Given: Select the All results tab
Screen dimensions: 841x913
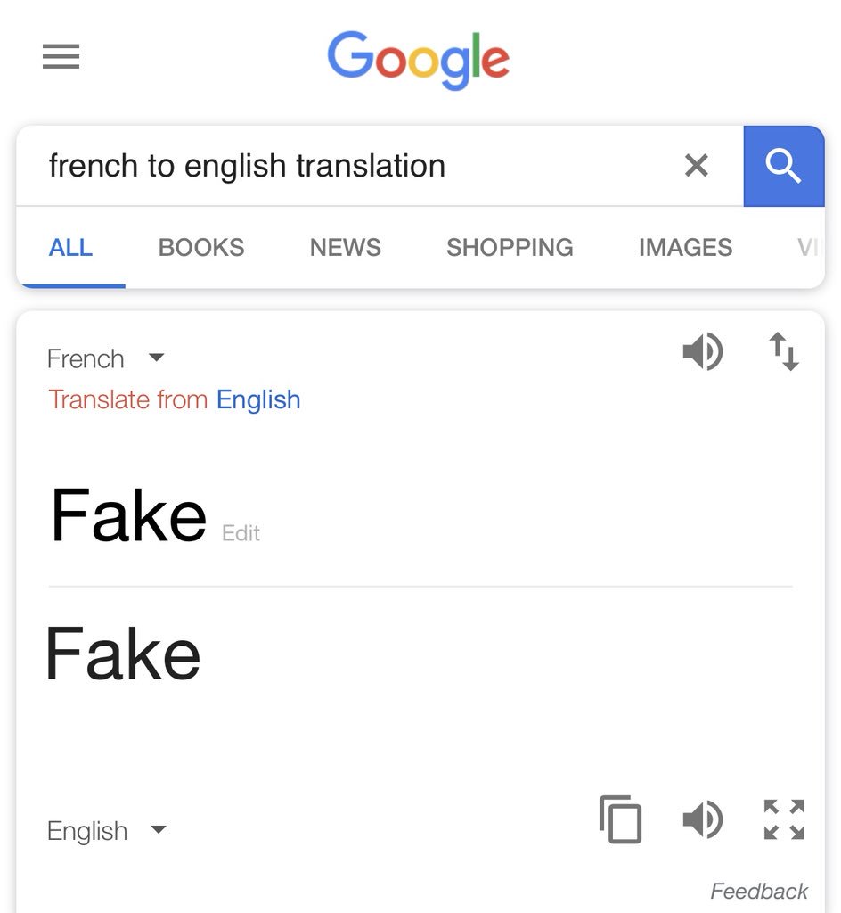Looking at the screenshot, I should pos(70,247).
